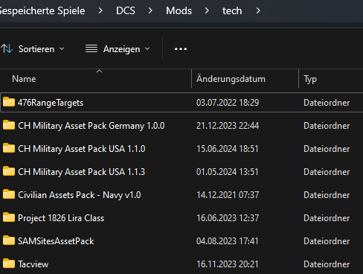
Task: Click folder icon of CH Military Asset Pack USA 1.1.3
Action: point(9,171)
